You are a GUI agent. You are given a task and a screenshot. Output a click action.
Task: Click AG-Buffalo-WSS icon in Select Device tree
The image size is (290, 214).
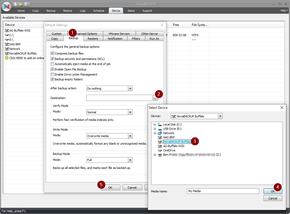click(160, 146)
